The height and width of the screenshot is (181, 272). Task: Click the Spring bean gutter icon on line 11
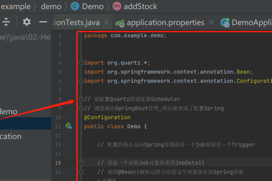coord(69,126)
